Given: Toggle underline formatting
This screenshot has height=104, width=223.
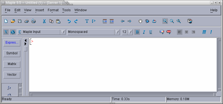Looking at the screenshot, I should pos(151,32).
